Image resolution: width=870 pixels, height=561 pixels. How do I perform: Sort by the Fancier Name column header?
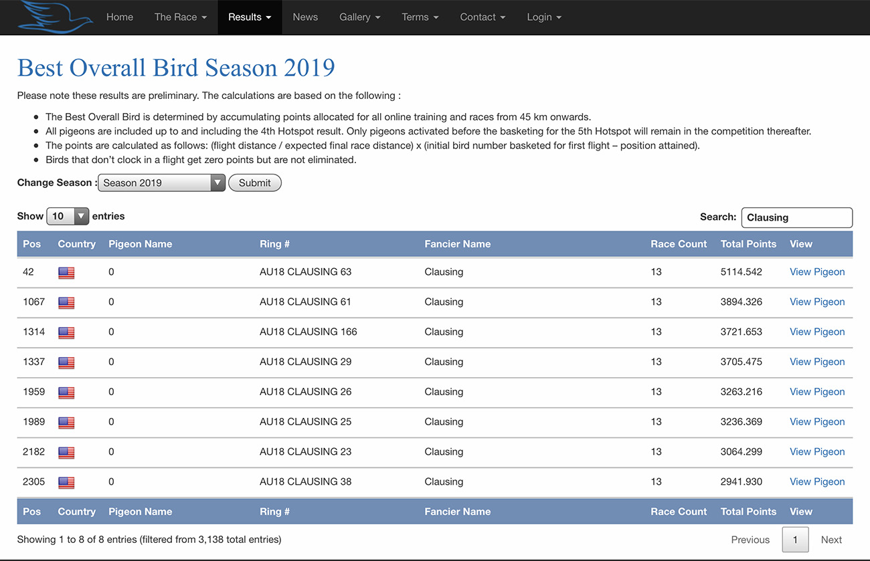pos(457,244)
